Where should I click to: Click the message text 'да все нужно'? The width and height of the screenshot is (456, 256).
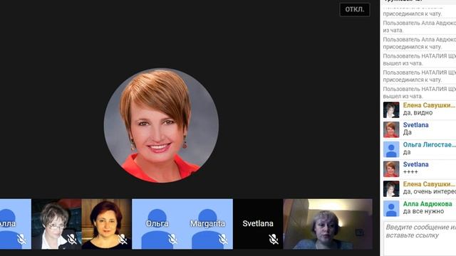(423, 211)
